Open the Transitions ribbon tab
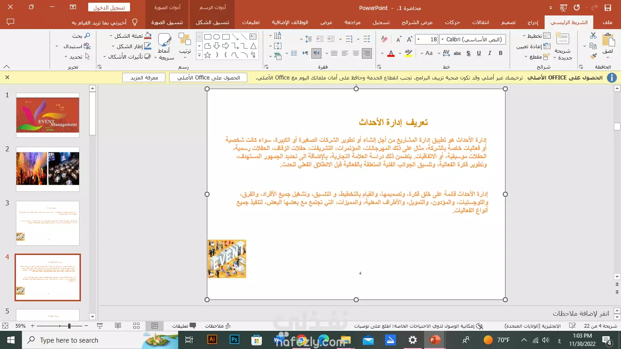The image size is (621, 349). click(481, 22)
